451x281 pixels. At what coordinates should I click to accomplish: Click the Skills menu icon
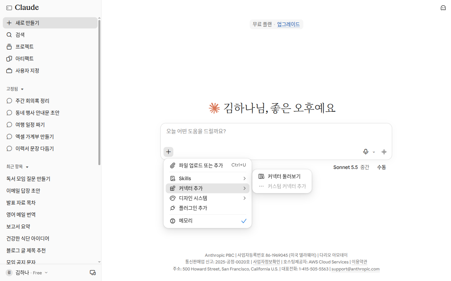173,178
